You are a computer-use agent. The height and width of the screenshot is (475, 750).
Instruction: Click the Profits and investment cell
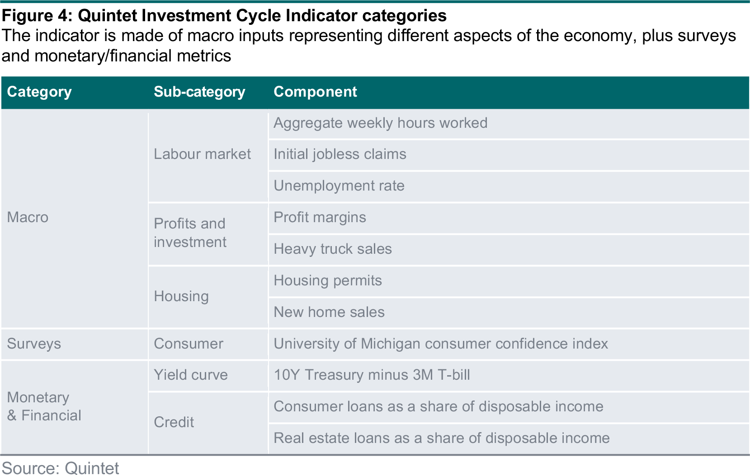point(208,234)
